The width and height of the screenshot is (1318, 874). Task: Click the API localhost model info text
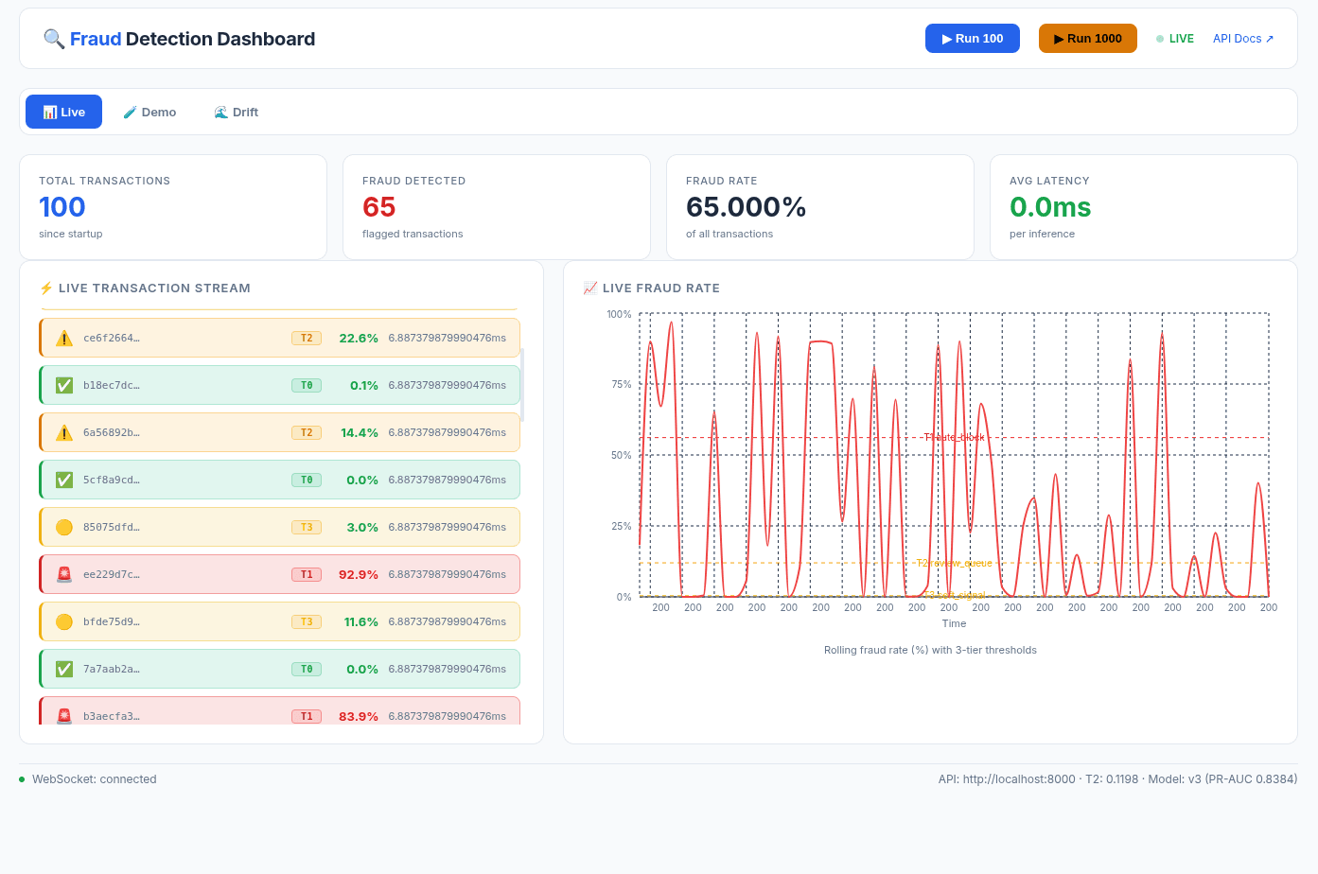point(1117,779)
